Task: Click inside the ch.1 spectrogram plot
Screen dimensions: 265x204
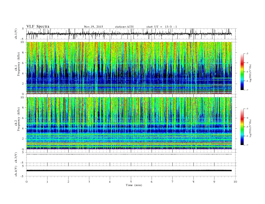Action: (x=129, y=68)
